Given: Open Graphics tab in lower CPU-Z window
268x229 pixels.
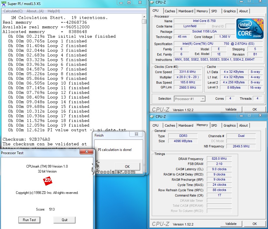Looking at the screenshot, I should pyautogui.click(x=230, y=125).
